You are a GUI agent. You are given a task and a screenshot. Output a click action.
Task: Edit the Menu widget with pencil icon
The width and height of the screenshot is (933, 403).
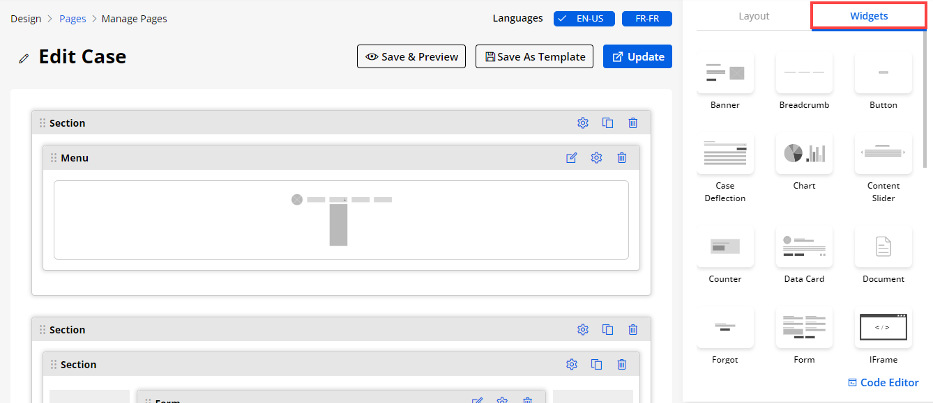click(x=572, y=158)
